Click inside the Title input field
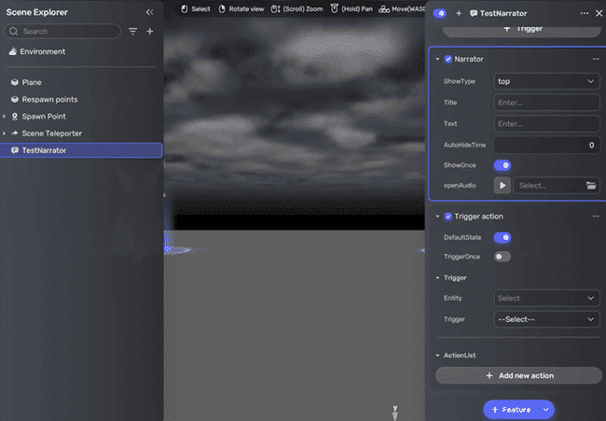Viewport: 606px width, 421px height. [546, 103]
